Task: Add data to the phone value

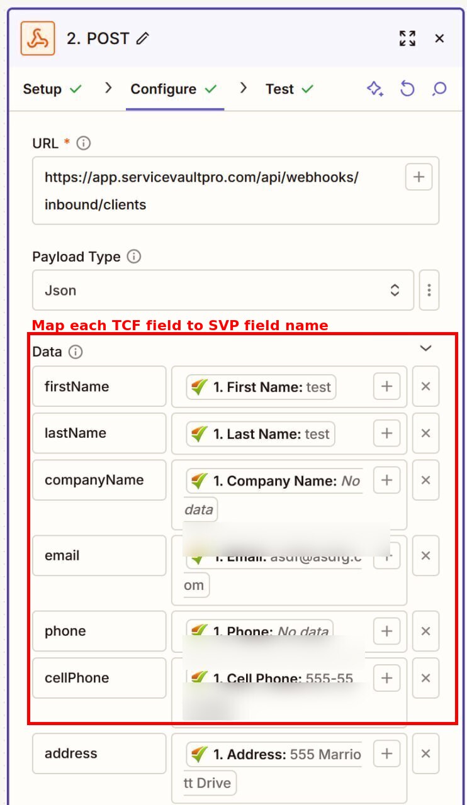Action: 387,631
